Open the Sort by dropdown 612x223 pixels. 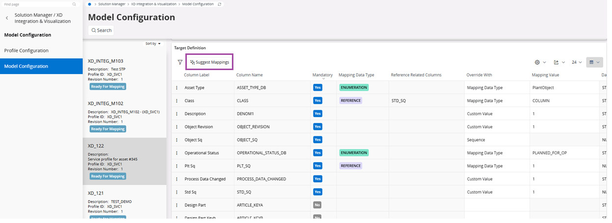pyautogui.click(x=153, y=44)
